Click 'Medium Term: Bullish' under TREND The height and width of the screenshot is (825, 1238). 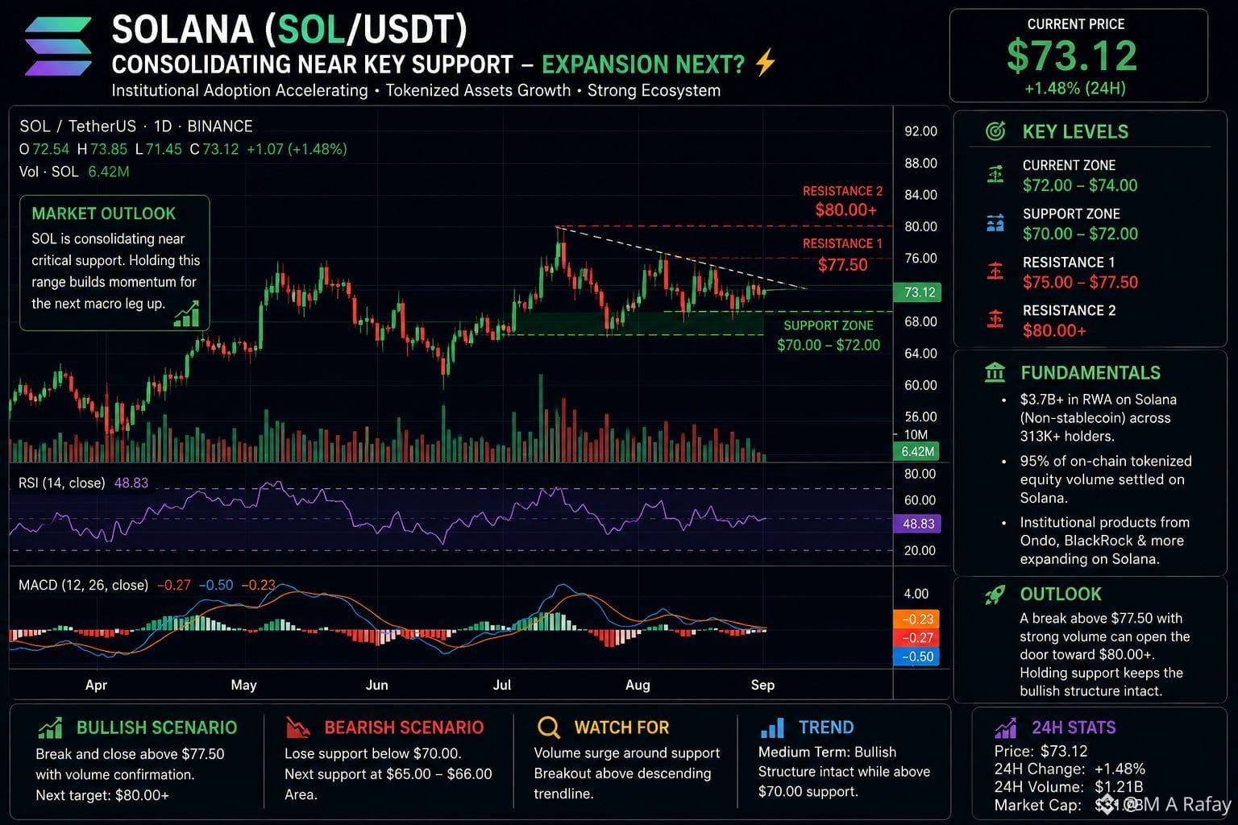point(827,752)
